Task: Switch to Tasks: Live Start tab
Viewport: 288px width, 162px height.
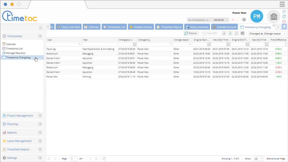Action: click(68, 27)
